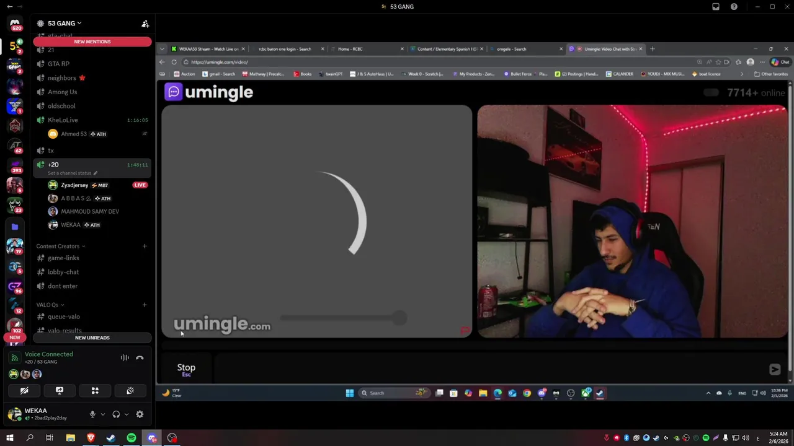
Task: Click the umingle.com address bar
Action: click(x=434, y=62)
